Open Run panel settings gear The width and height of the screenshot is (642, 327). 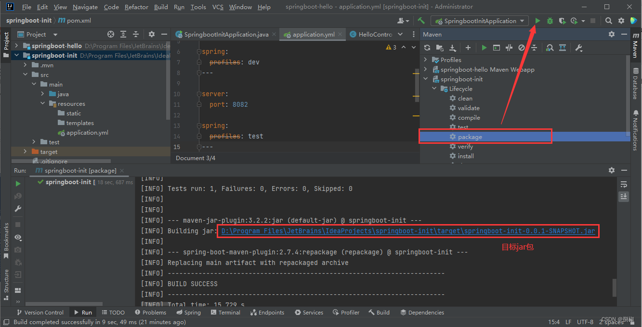(612, 170)
